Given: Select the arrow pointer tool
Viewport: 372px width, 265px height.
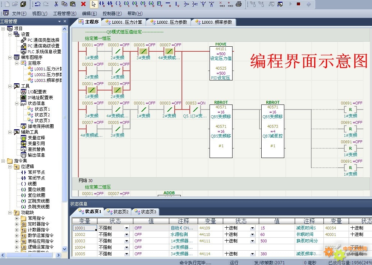Looking at the screenshot, I should coord(93,4).
